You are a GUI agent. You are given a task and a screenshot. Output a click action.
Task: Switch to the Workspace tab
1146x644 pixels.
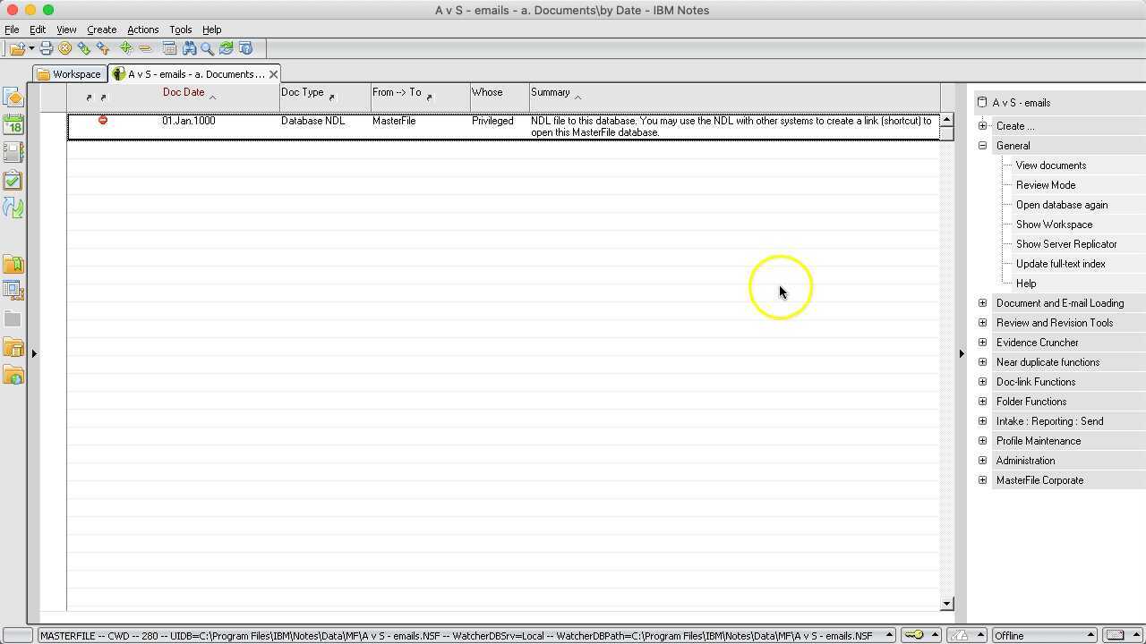70,74
